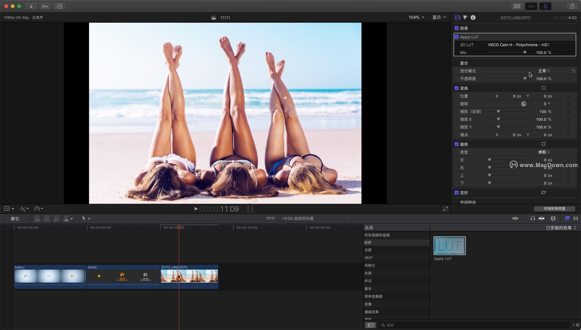Go forward in timeline history
This screenshot has width=581, height=330.
(x=347, y=218)
